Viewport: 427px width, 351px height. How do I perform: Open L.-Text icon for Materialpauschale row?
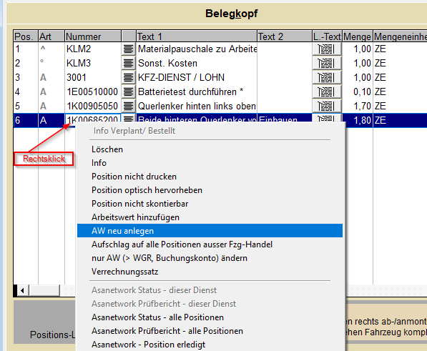(x=327, y=49)
